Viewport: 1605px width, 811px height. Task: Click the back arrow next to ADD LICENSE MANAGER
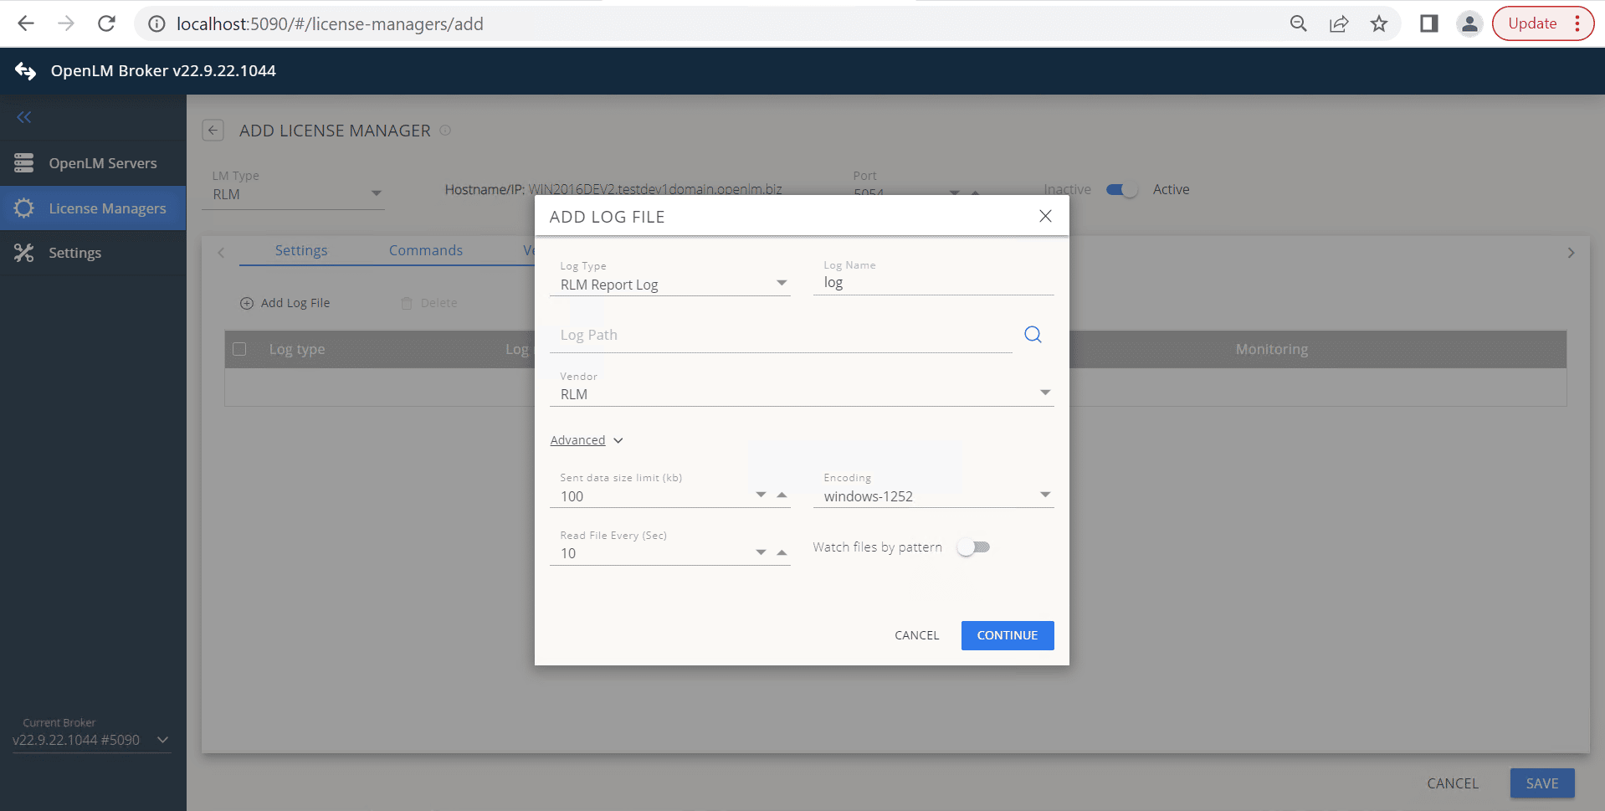tap(213, 130)
